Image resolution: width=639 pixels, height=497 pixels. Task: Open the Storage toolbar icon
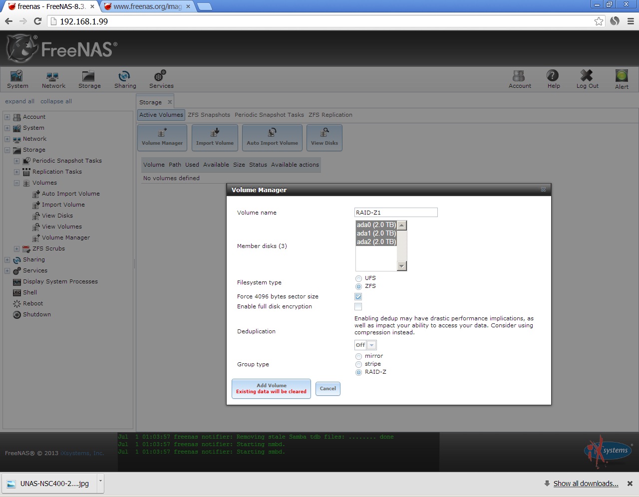(89, 79)
